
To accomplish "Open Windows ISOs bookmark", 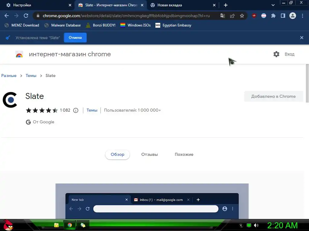I will (x=135, y=25).
